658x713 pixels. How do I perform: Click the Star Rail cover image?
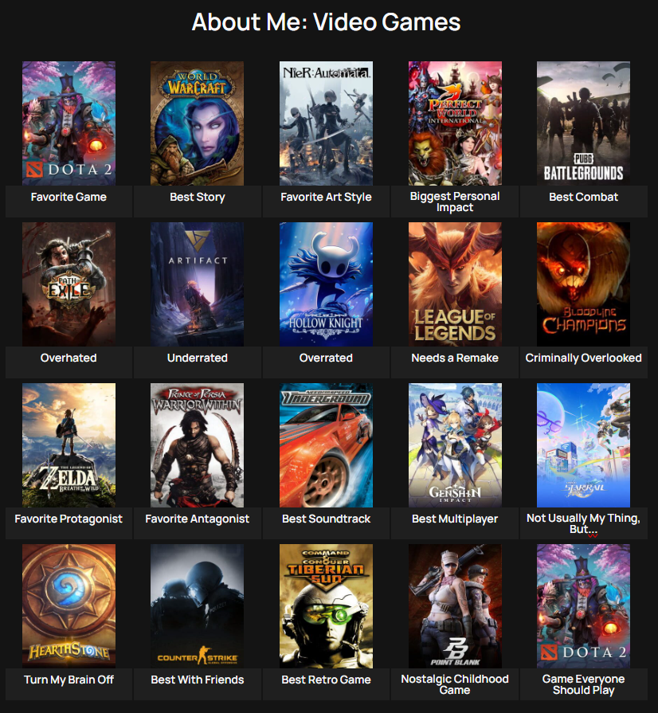click(x=583, y=445)
